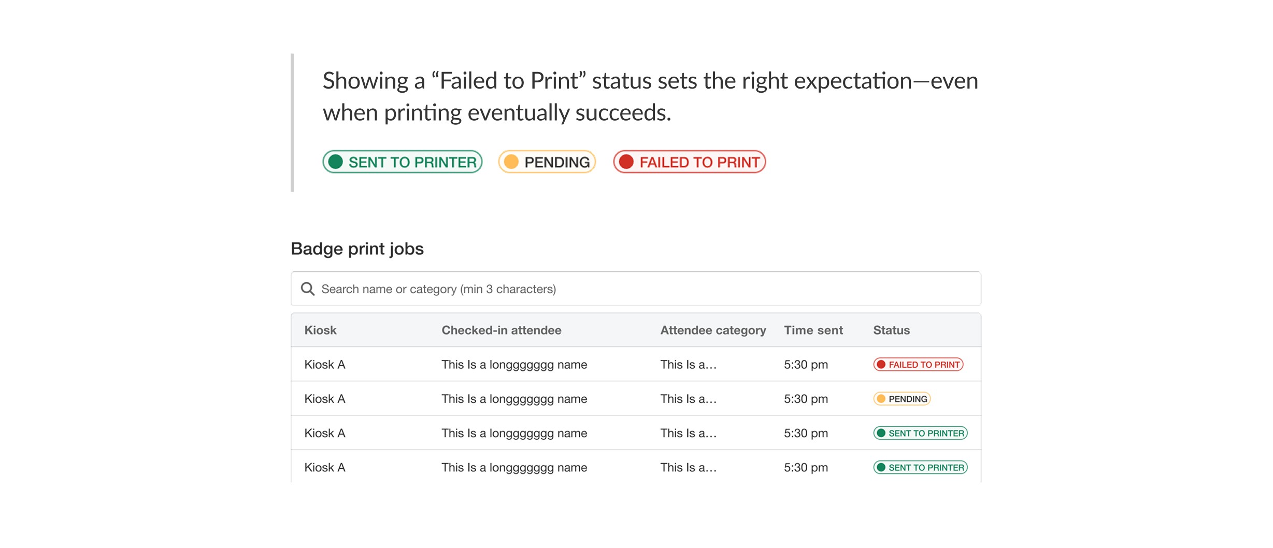Click the large red FAILED TO PRINT legend badge

point(690,162)
